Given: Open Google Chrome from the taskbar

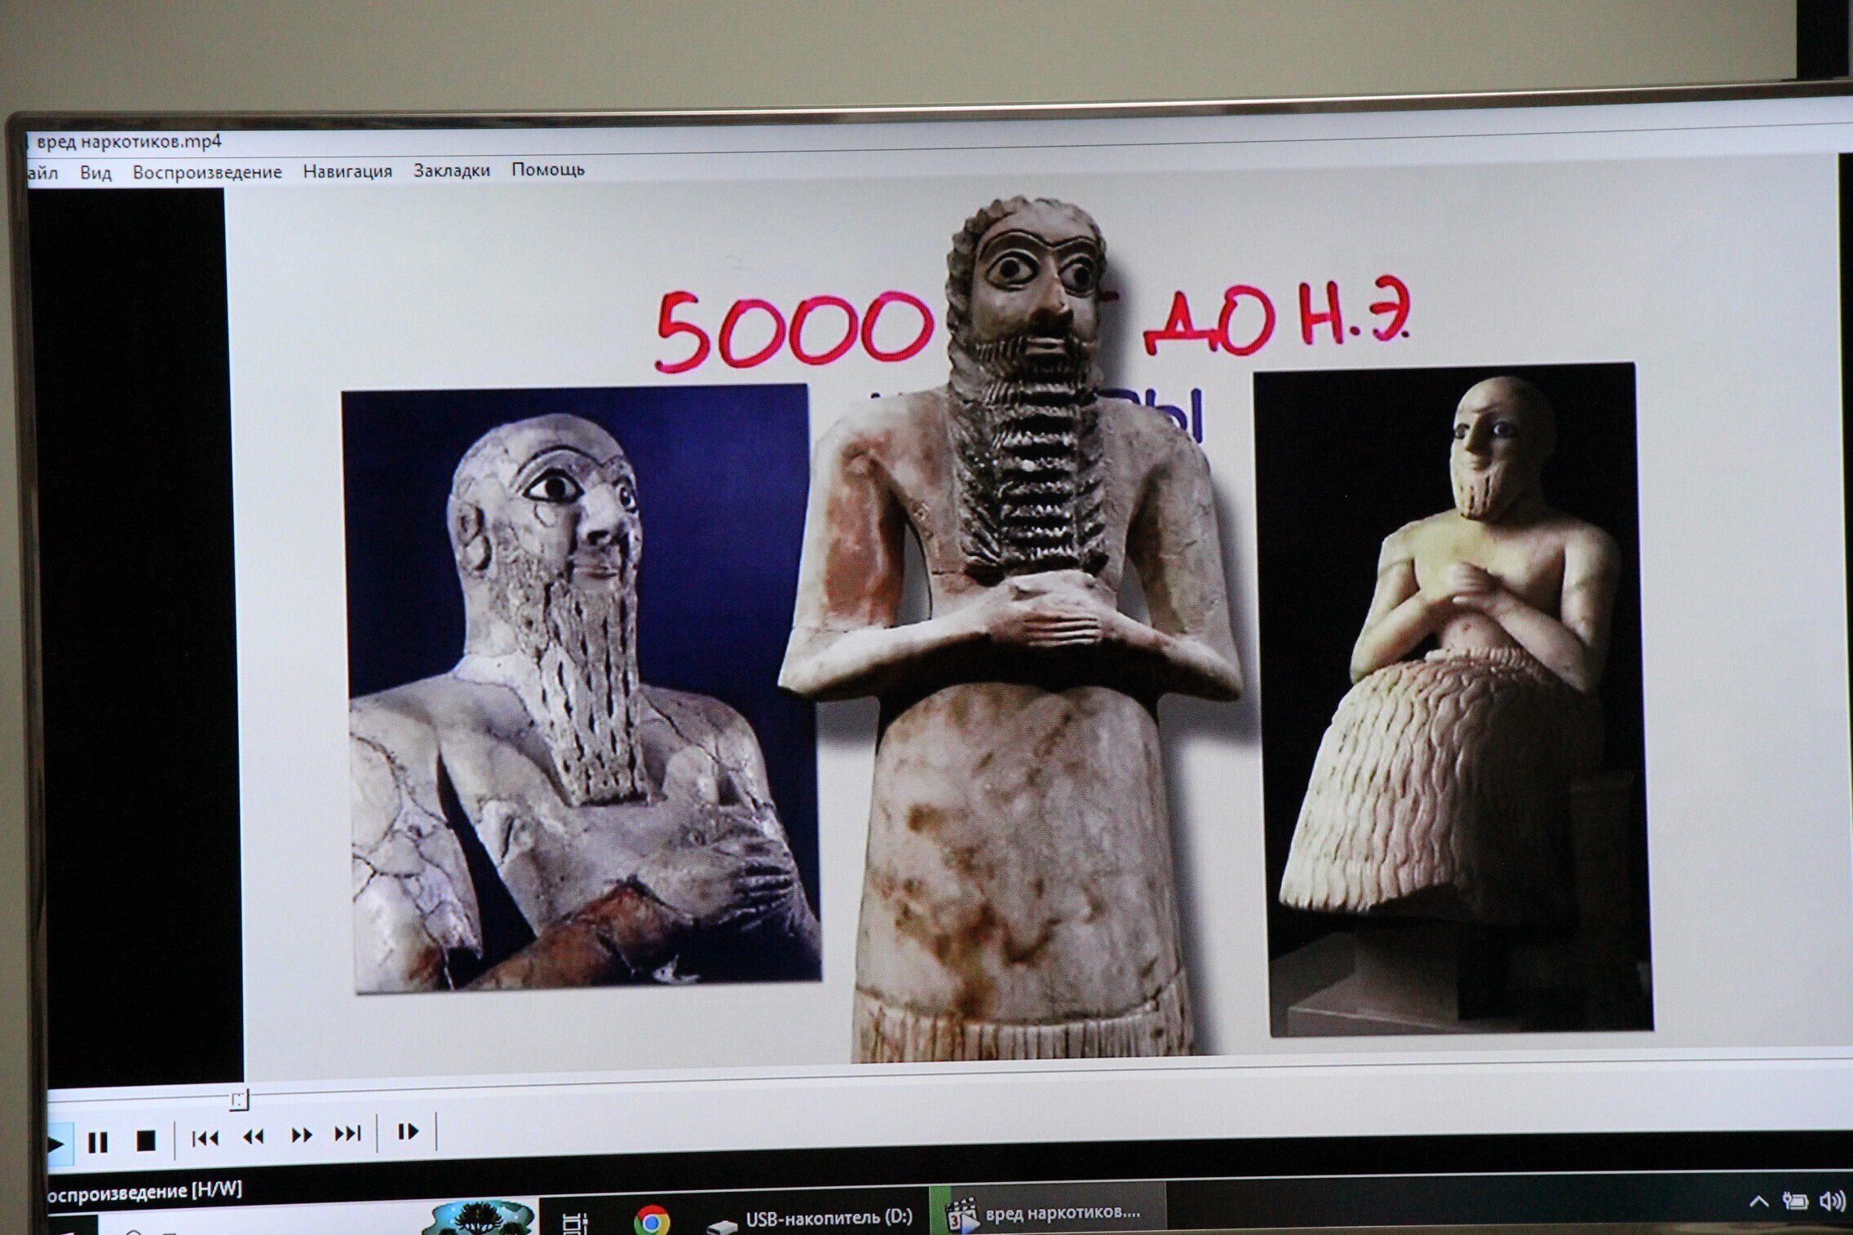Looking at the screenshot, I should click(652, 1220).
